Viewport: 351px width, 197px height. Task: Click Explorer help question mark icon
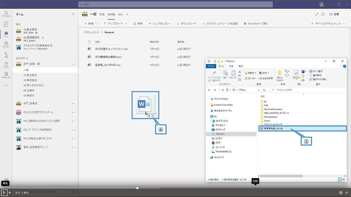point(345,66)
